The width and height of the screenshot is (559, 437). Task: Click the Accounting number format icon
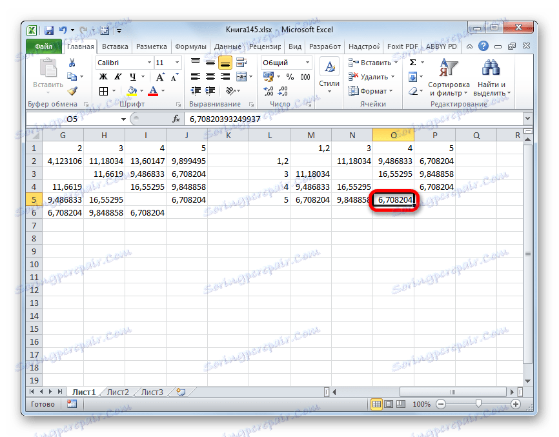(x=268, y=77)
